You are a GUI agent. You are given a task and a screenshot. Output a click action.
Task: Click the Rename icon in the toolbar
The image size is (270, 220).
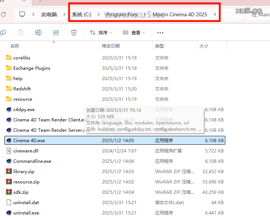pos(38,33)
